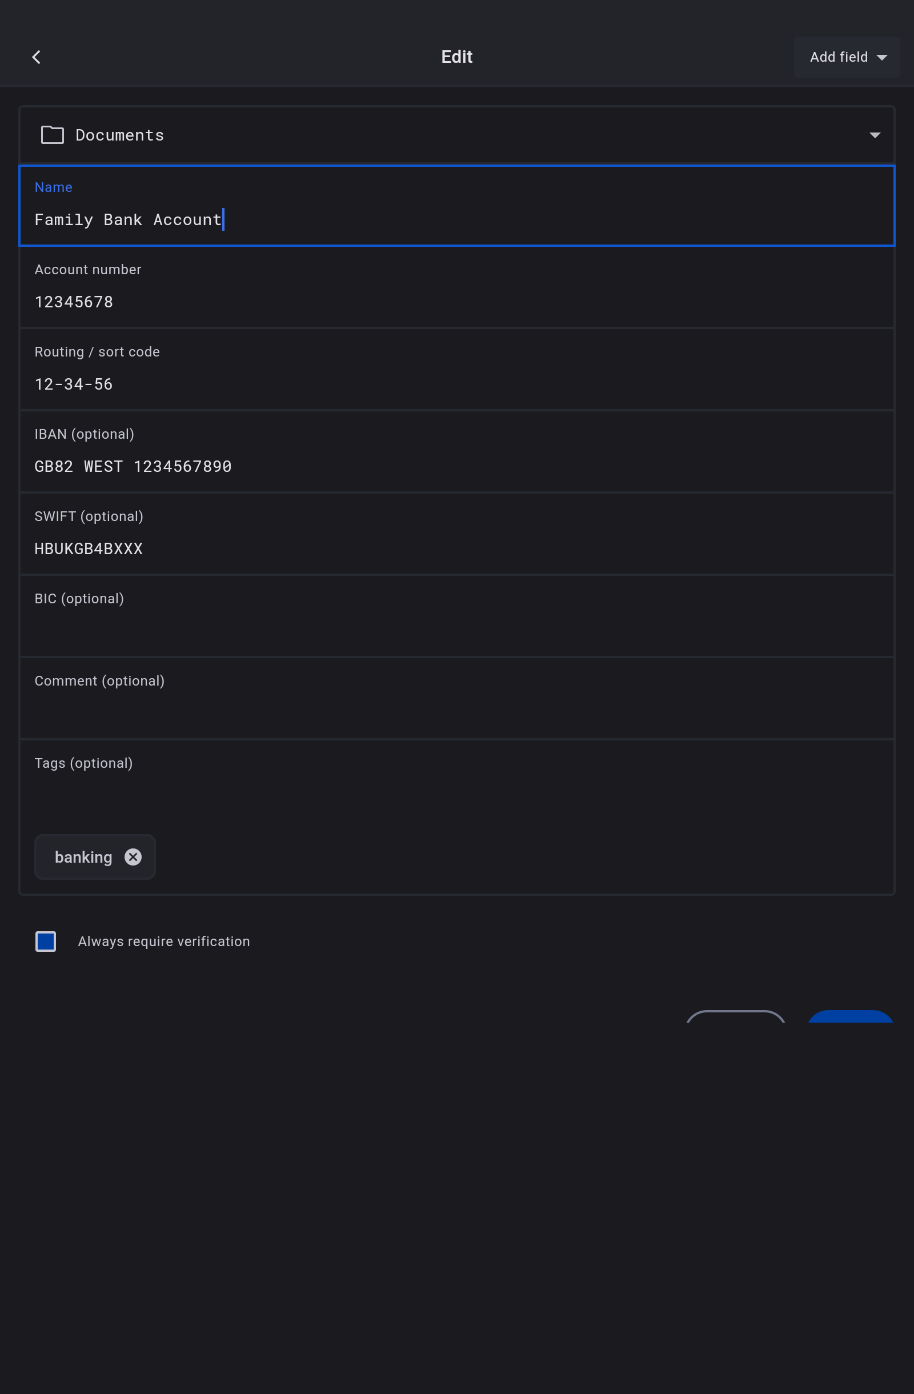Select the Routing / sort code field

[456, 384]
